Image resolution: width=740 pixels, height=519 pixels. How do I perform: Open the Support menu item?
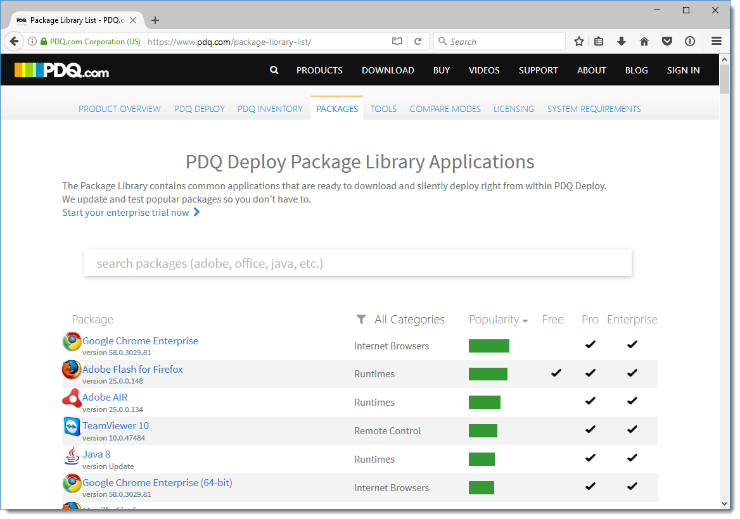coord(538,70)
